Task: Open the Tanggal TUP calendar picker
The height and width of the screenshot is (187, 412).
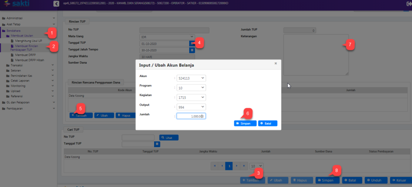Action: (x=191, y=44)
